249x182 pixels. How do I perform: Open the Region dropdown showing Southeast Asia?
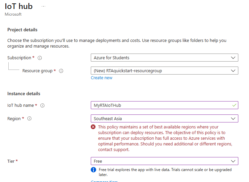164,118
